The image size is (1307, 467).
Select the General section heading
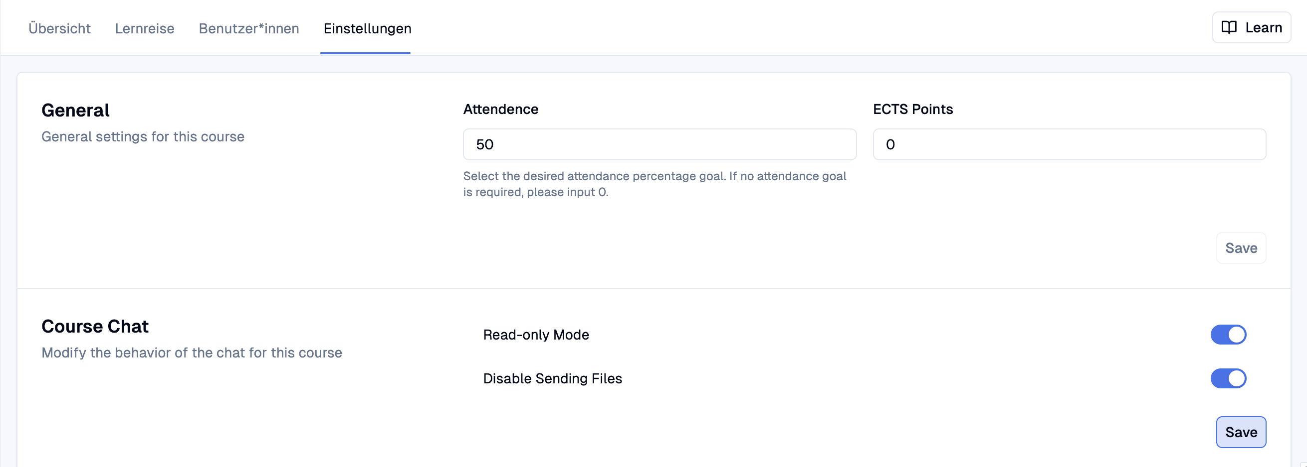pyautogui.click(x=76, y=110)
